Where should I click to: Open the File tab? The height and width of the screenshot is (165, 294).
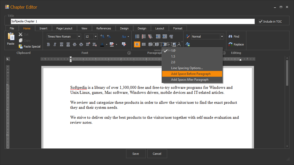tap(12, 28)
